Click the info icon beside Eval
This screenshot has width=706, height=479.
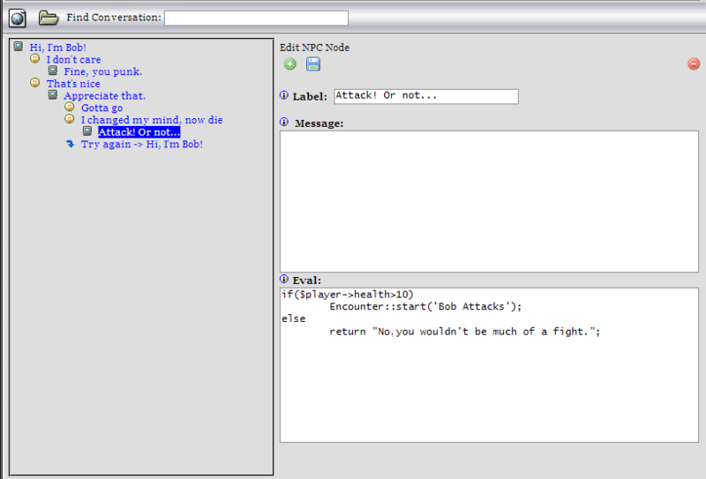(284, 280)
